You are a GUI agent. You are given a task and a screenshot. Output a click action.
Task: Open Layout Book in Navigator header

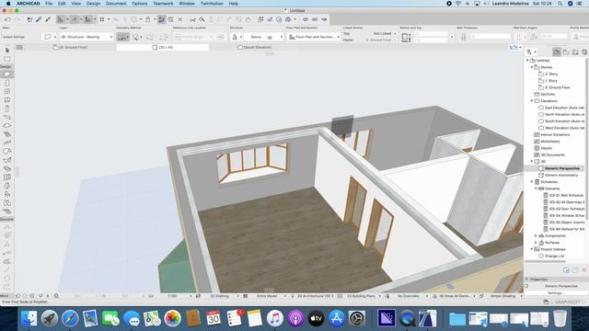tap(575, 52)
